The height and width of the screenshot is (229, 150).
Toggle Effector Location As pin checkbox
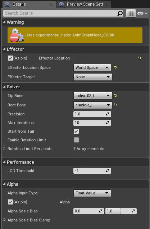[10, 58]
